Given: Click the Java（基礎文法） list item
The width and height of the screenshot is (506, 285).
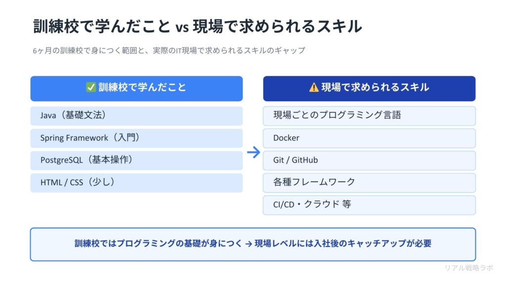Looking at the screenshot, I should pos(137,116).
